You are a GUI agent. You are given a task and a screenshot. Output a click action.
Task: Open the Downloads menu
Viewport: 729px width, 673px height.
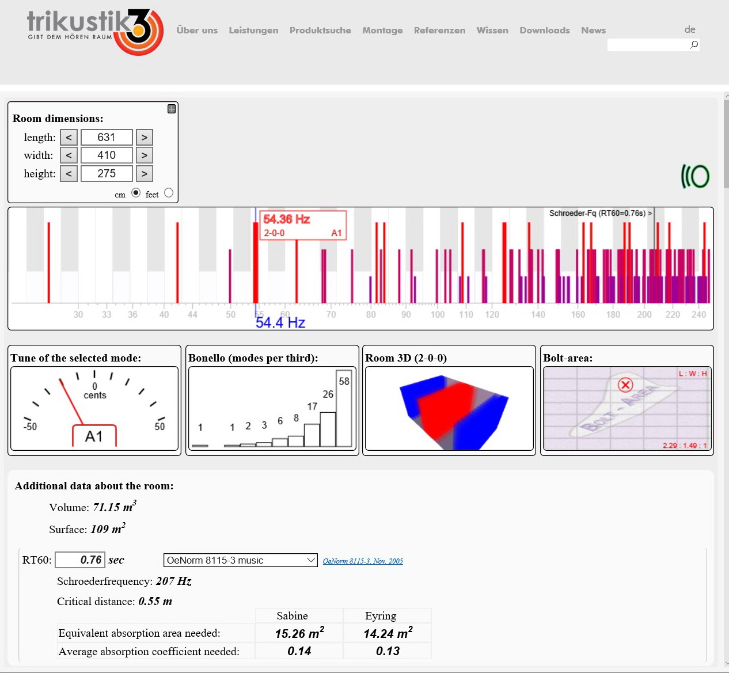point(545,31)
